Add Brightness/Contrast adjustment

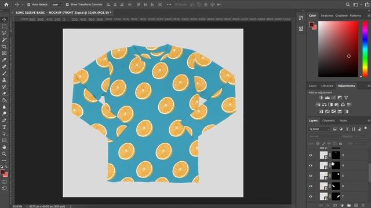tap(321, 98)
